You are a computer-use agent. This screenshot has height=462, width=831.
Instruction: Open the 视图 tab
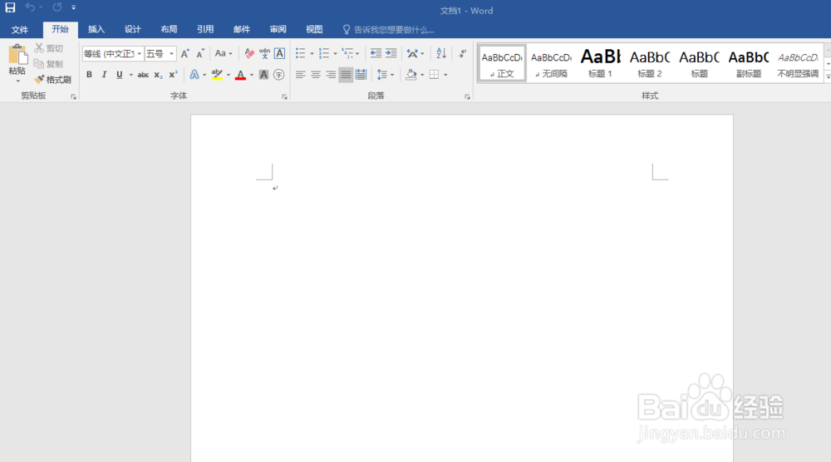[314, 30]
